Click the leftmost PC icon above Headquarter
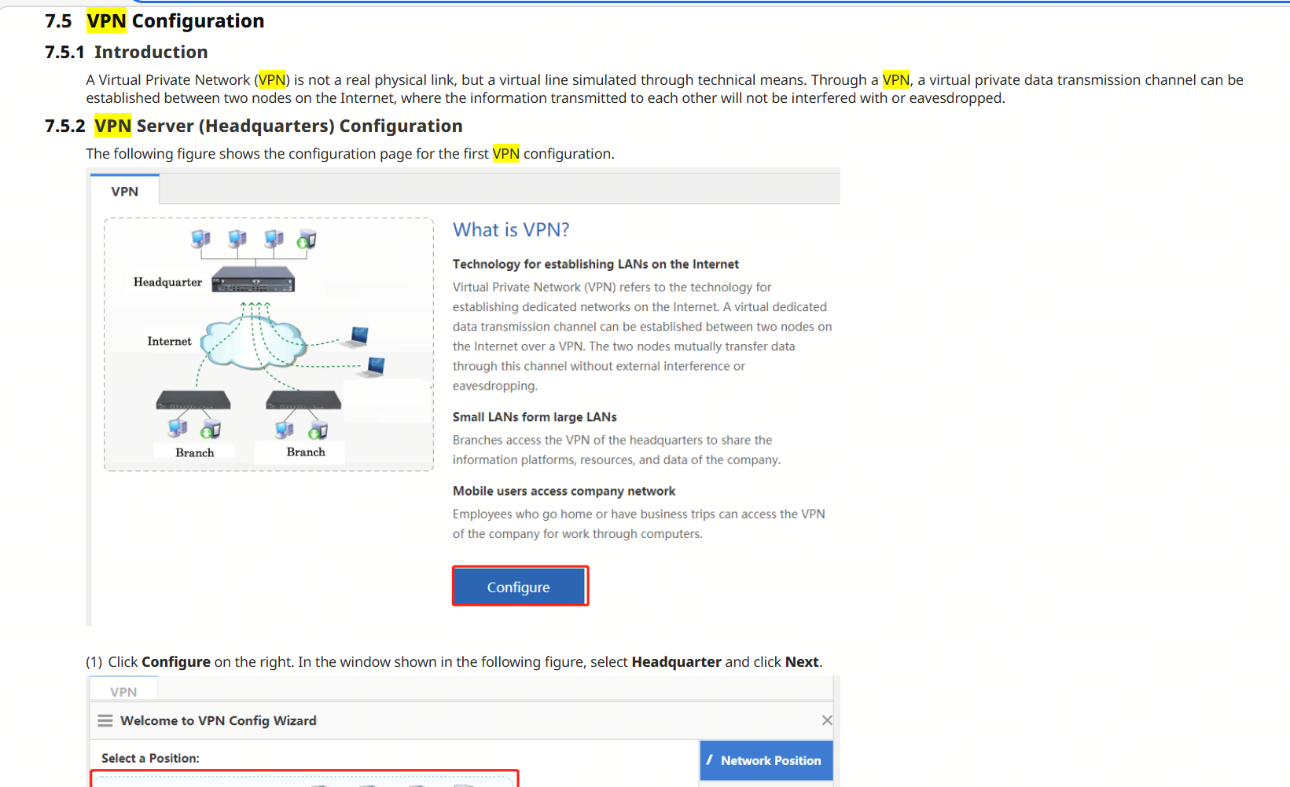Viewport: 1290px width, 787px height. tap(200, 239)
